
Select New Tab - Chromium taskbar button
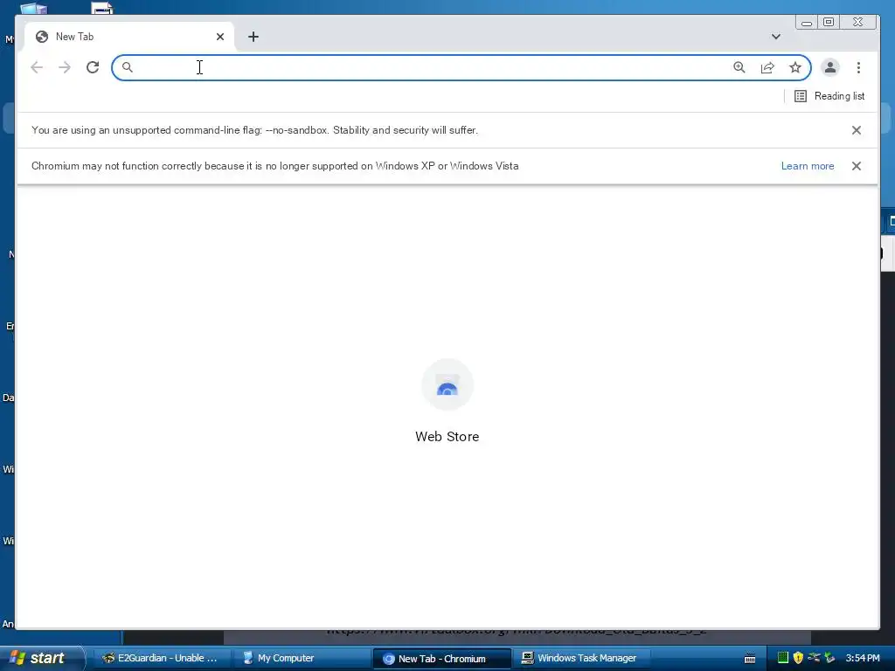pyautogui.click(x=441, y=659)
